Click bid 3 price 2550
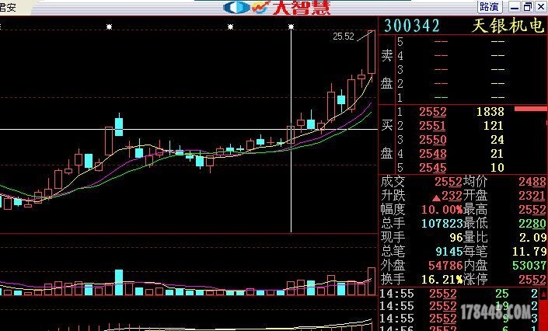 point(433,140)
